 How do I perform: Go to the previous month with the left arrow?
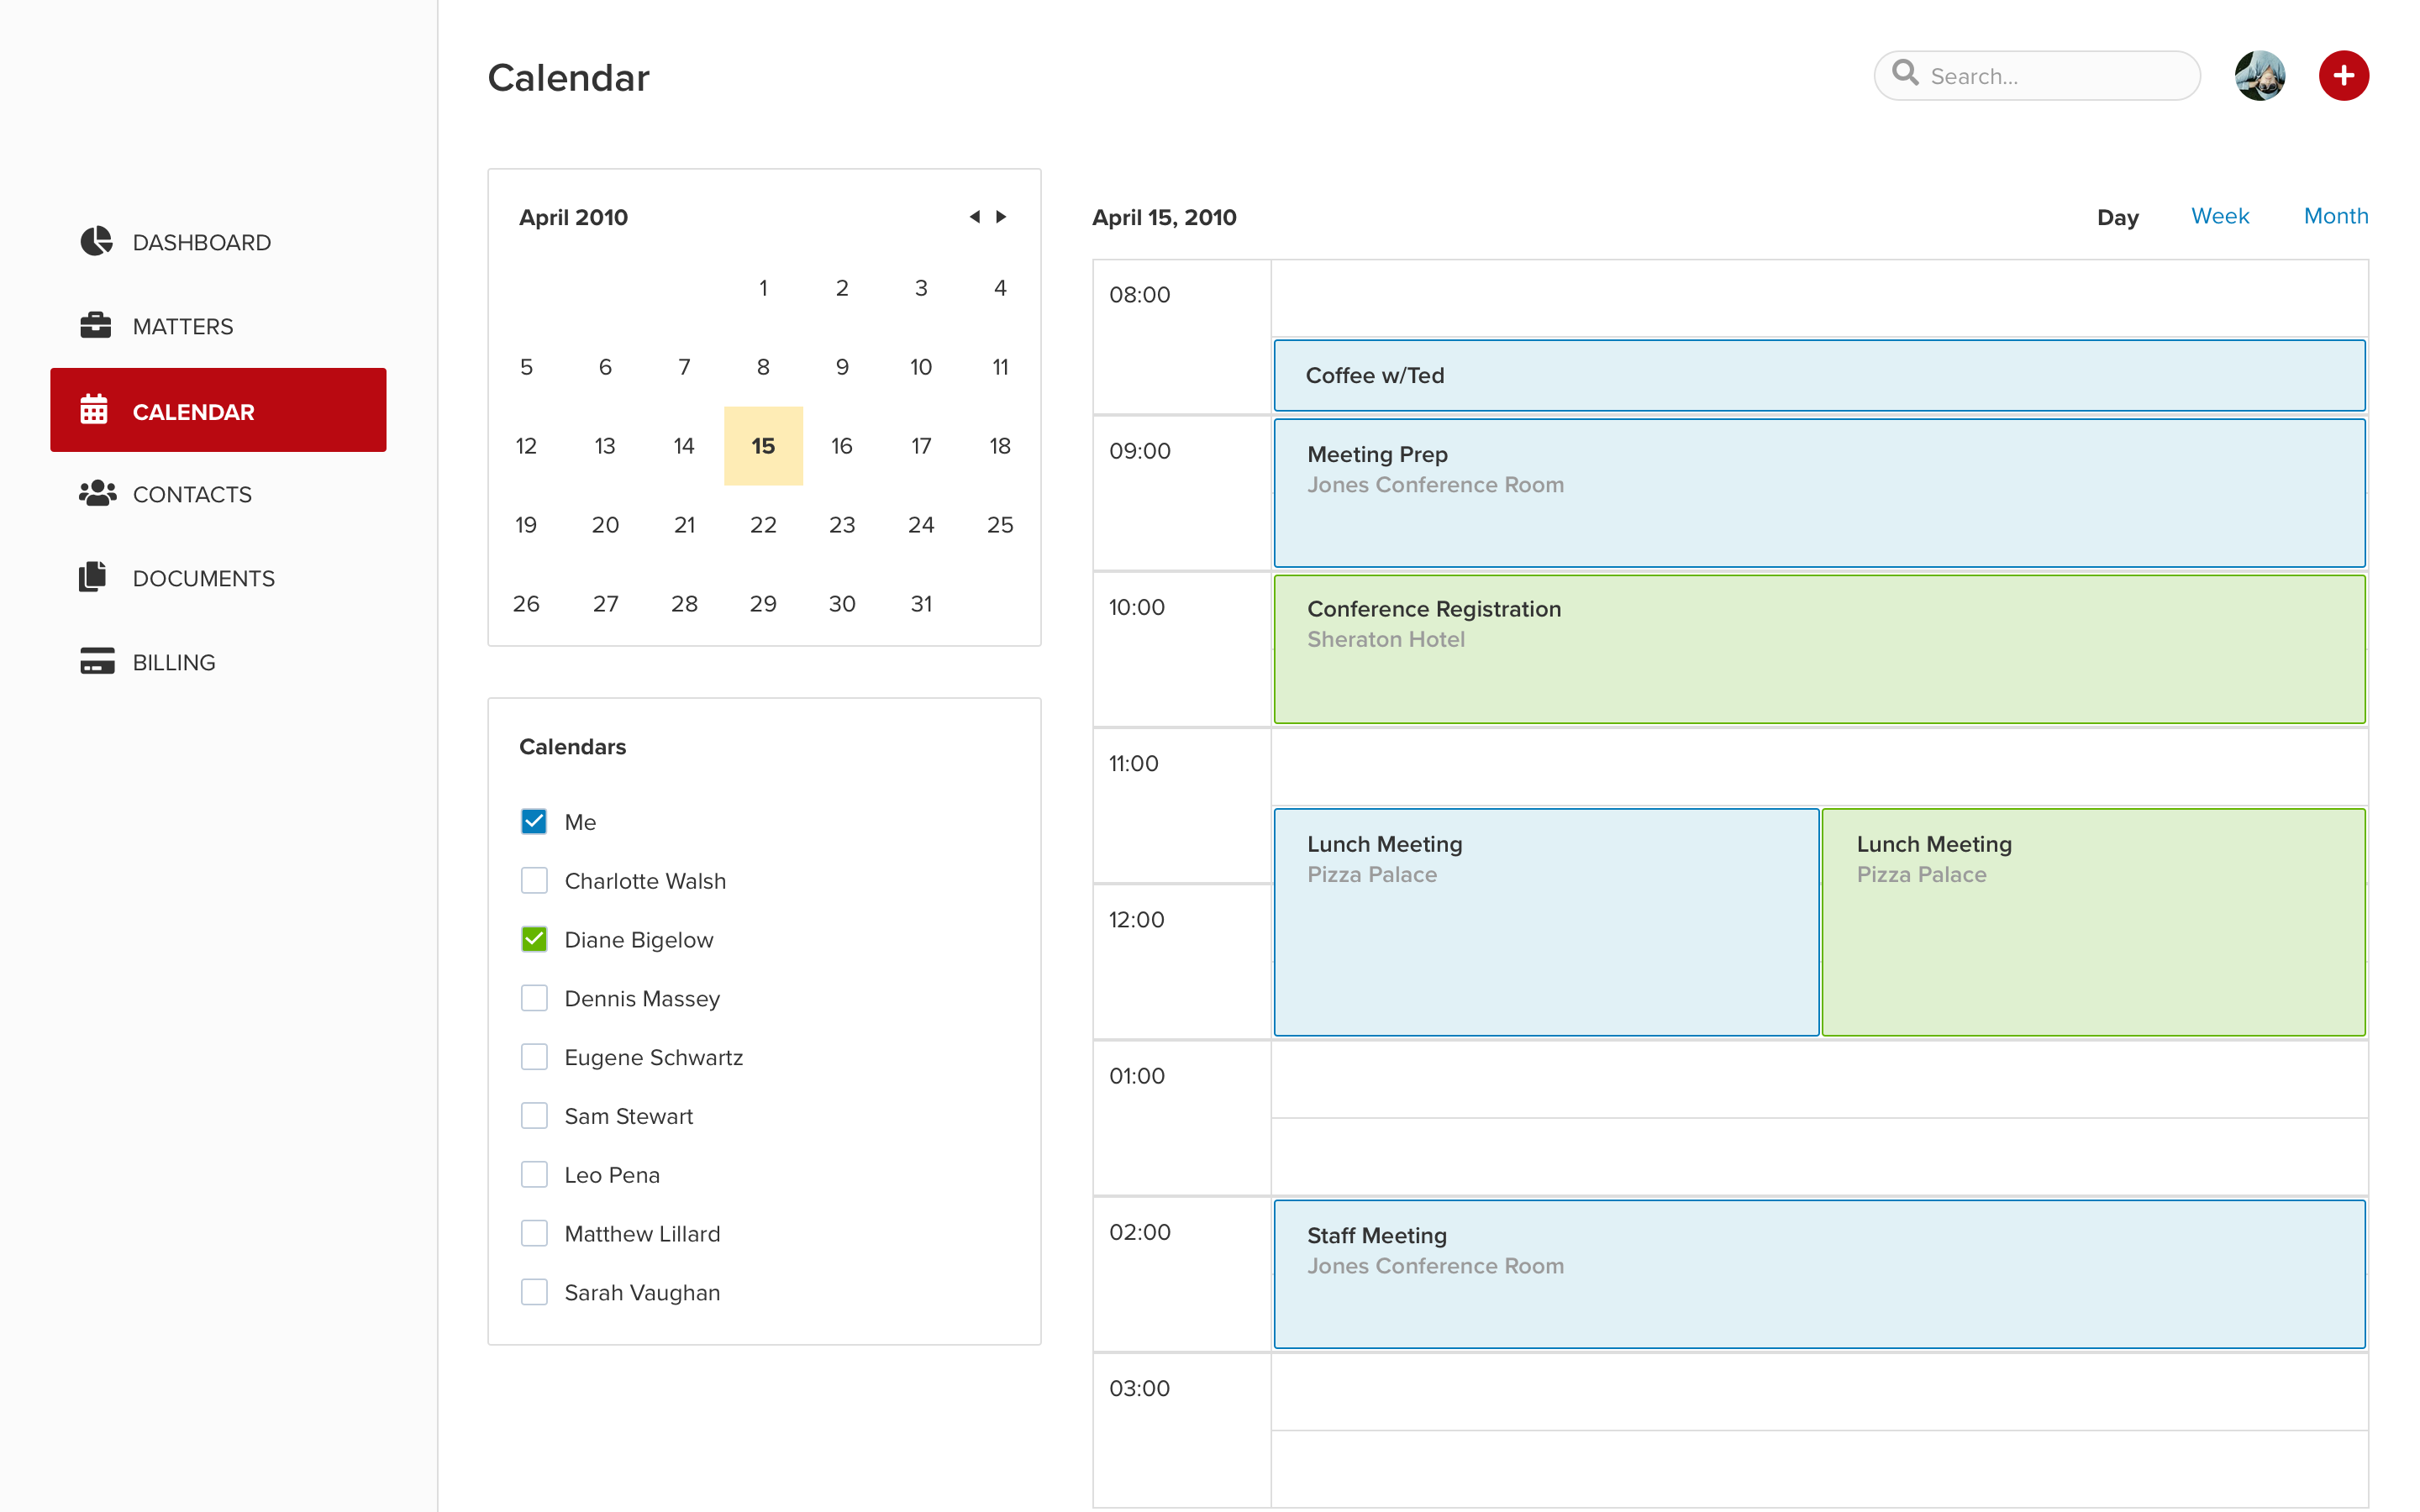975,216
